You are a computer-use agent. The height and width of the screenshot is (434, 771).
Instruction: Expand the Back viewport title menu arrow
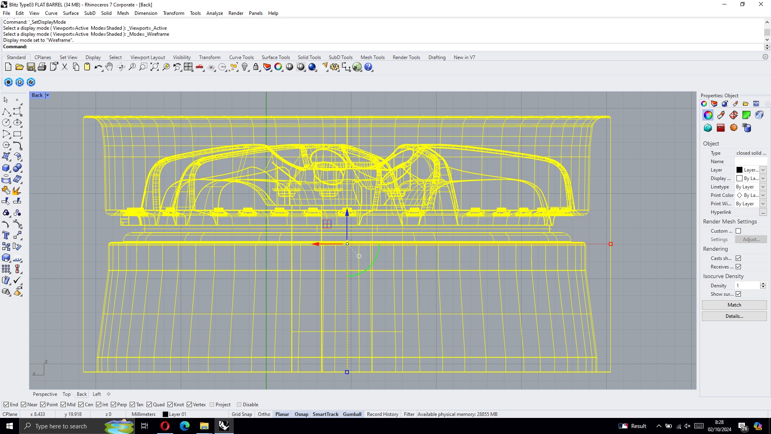point(47,95)
